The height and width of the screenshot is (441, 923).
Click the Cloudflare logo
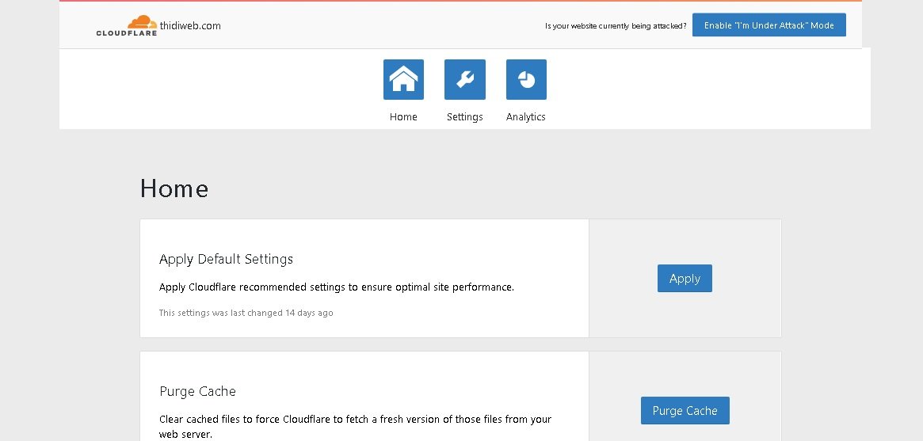127,25
